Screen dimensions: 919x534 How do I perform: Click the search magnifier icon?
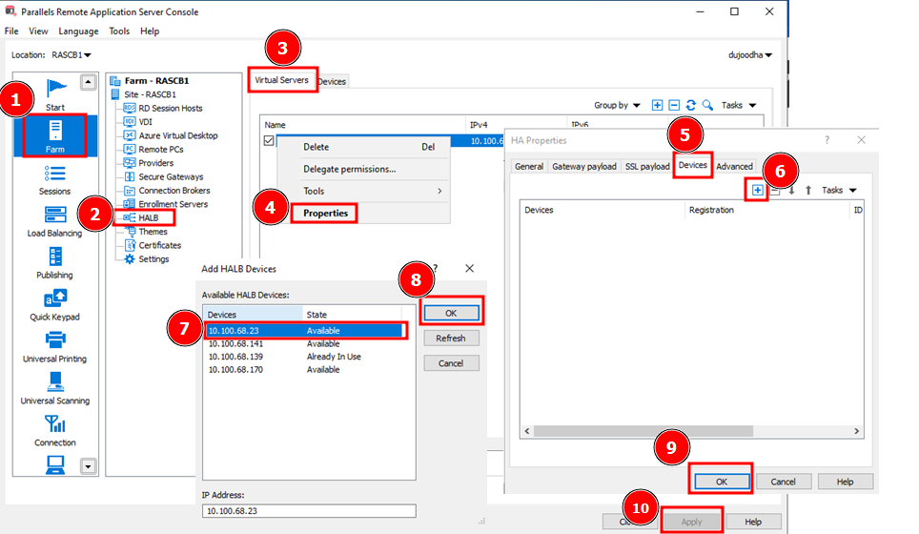click(707, 105)
